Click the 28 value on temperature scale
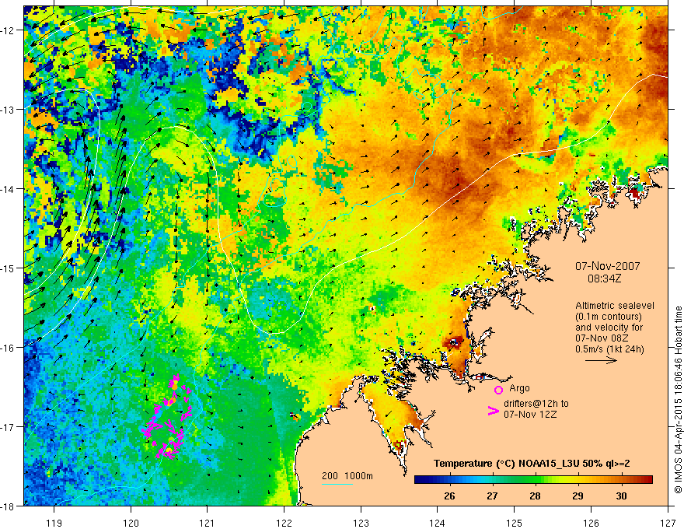This screenshot has height=529, width=684. pos(535,496)
